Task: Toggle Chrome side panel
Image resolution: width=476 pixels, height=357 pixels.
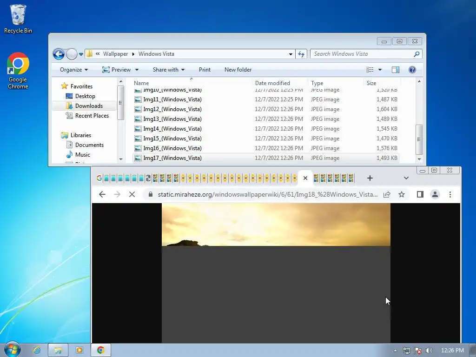Action: click(420, 195)
